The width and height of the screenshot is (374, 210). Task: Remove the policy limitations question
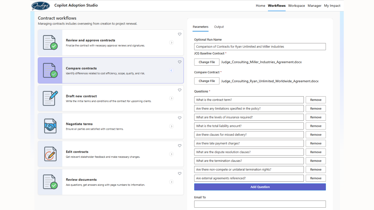coord(316,108)
